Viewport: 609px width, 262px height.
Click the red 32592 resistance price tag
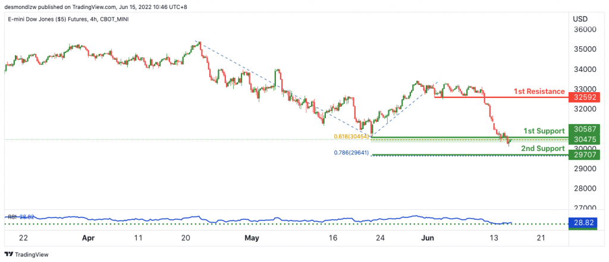pyautogui.click(x=584, y=97)
